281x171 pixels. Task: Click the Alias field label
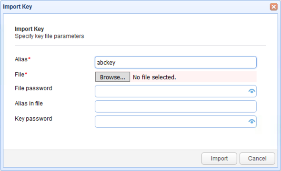click(x=21, y=59)
